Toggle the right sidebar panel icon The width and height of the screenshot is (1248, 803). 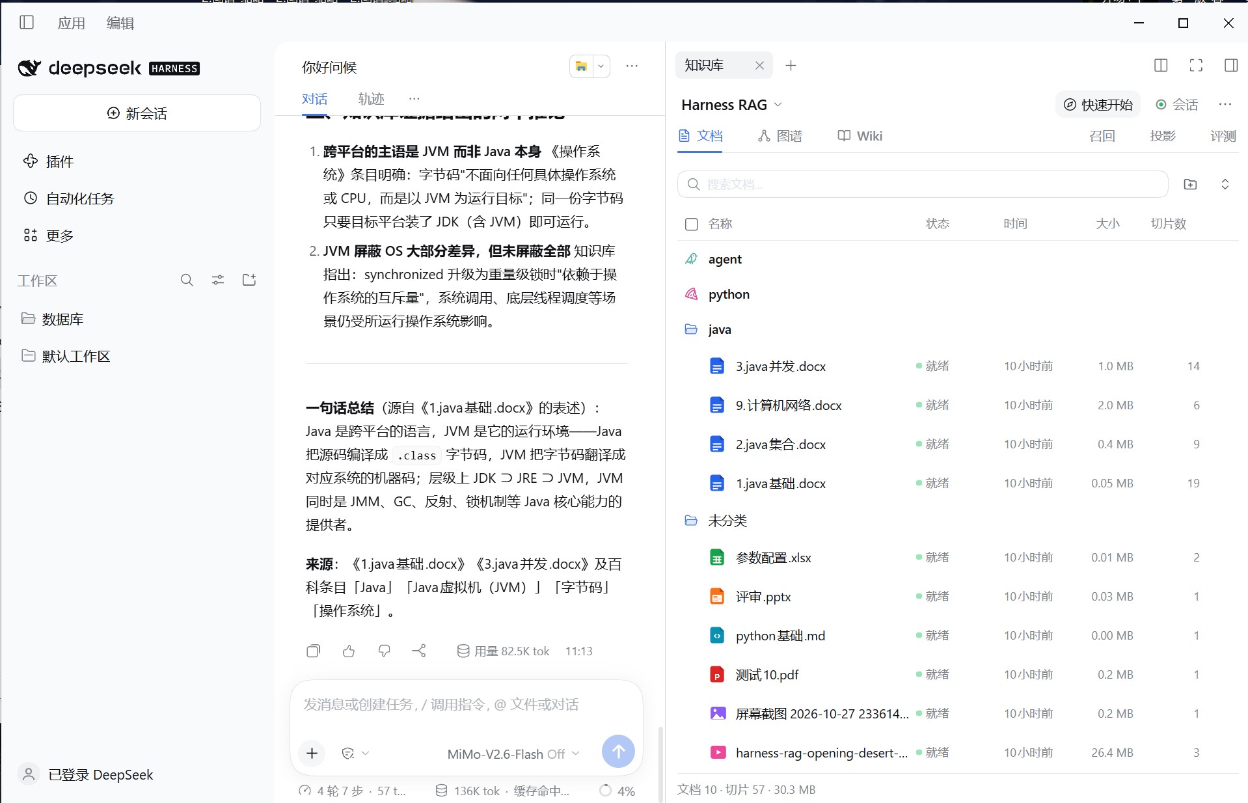coord(1231,65)
